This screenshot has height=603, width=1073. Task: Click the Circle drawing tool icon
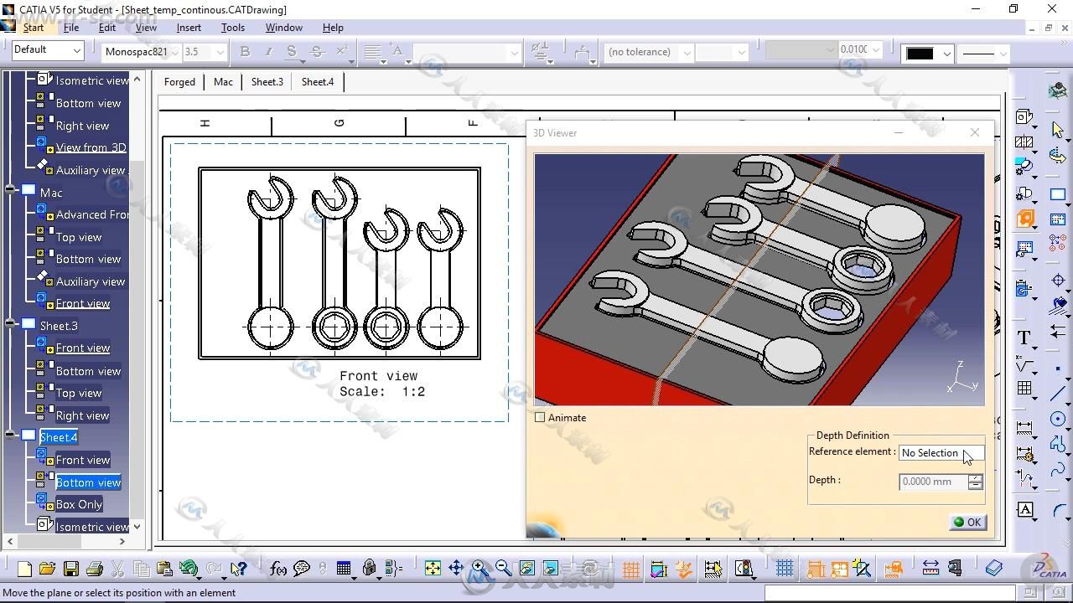click(1058, 419)
